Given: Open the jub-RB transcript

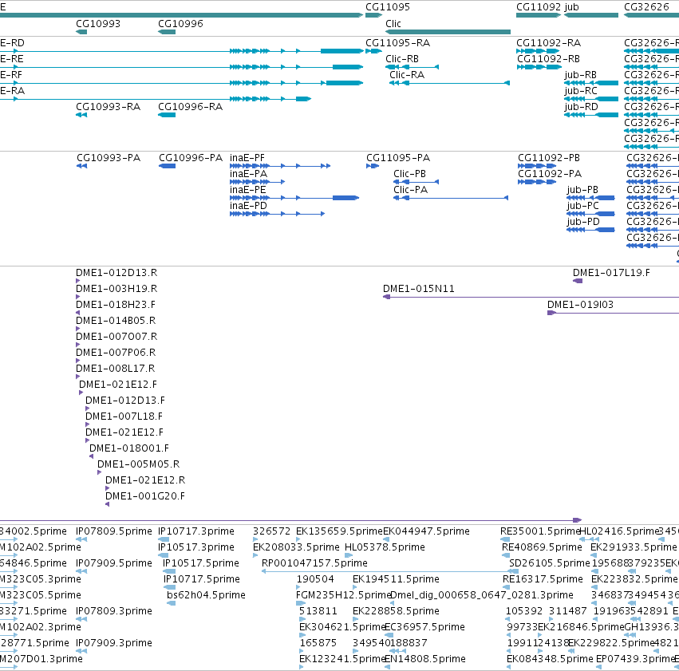Looking at the screenshot, I should (591, 83).
